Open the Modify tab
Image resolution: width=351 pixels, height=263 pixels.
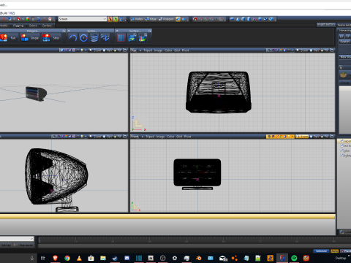[x=4, y=26]
